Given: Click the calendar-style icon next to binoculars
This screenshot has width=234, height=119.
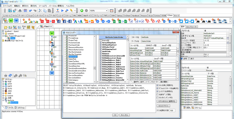Looking at the screenshot, I should [25, 11].
